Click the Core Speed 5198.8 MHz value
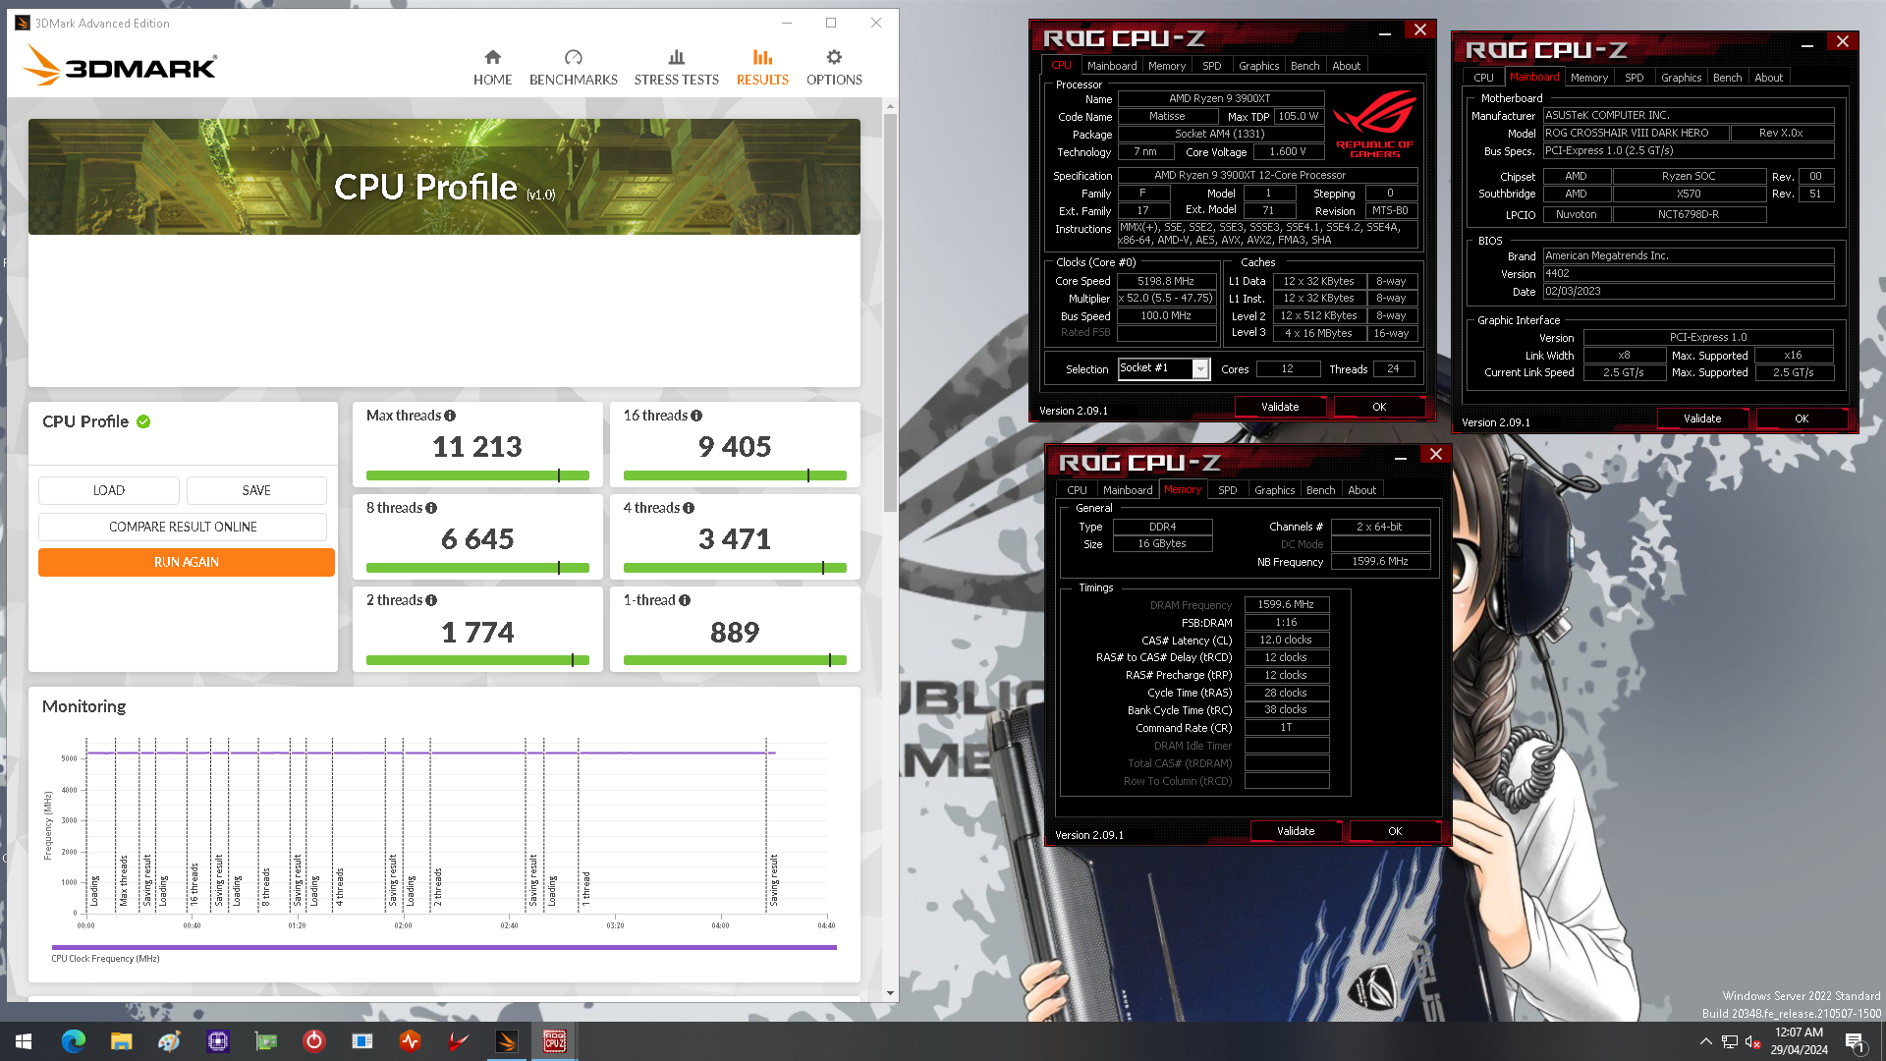 1166,281
